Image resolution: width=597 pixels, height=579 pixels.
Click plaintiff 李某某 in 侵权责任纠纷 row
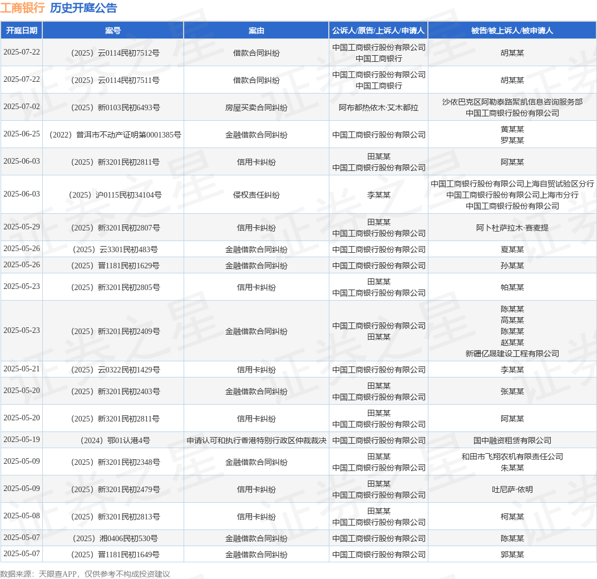(x=378, y=195)
